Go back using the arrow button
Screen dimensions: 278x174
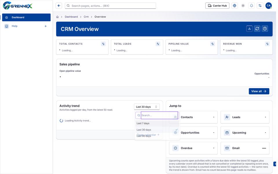point(59,6)
